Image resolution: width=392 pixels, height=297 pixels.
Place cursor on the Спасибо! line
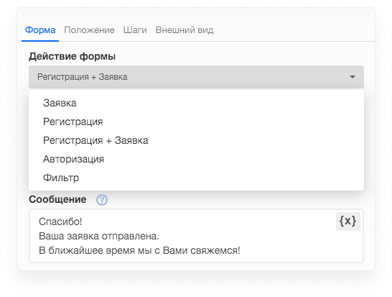[x=60, y=221]
